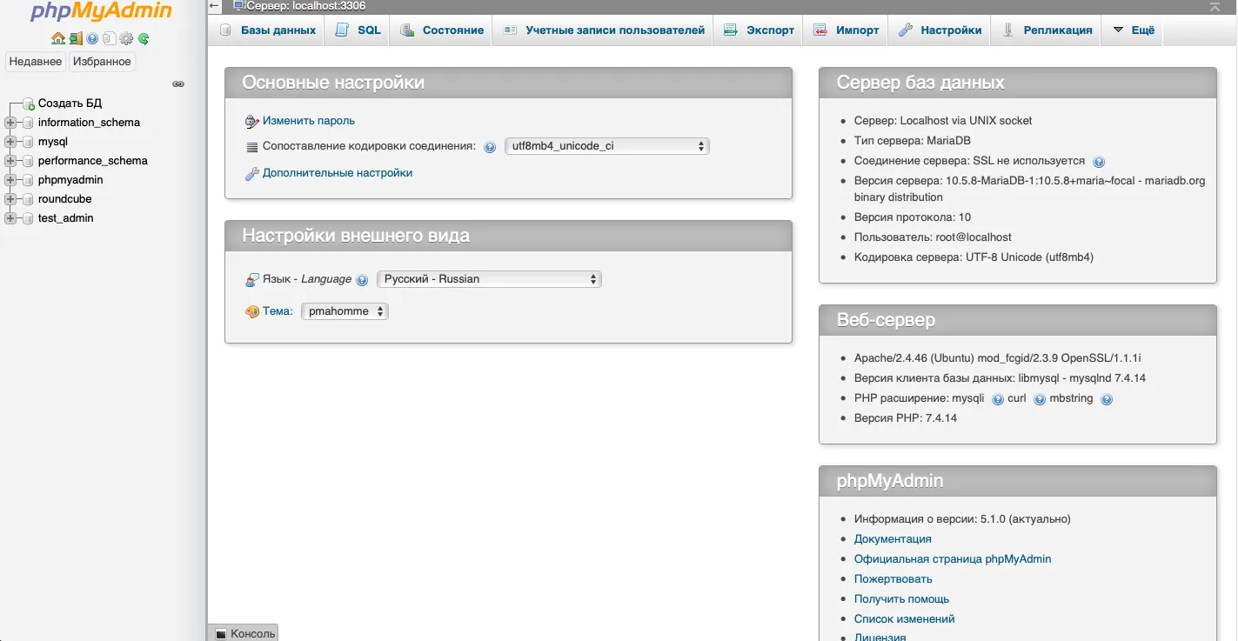Open the Состояние tab

click(x=441, y=30)
